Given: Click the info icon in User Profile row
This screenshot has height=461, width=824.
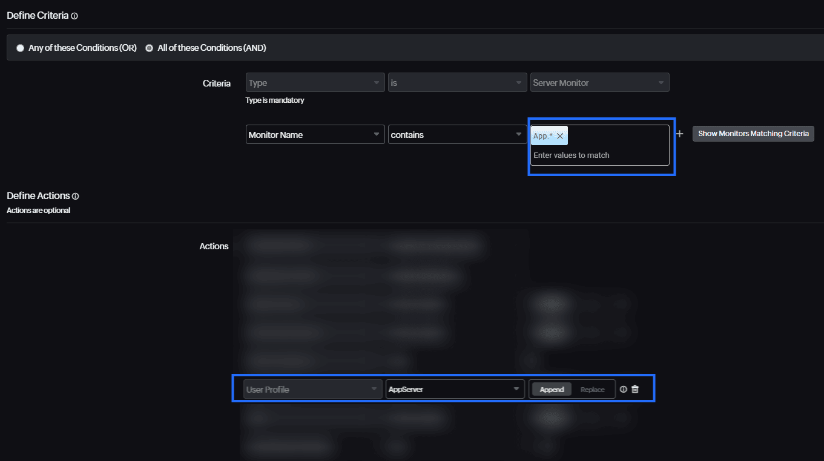Looking at the screenshot, I should point(624,390).
